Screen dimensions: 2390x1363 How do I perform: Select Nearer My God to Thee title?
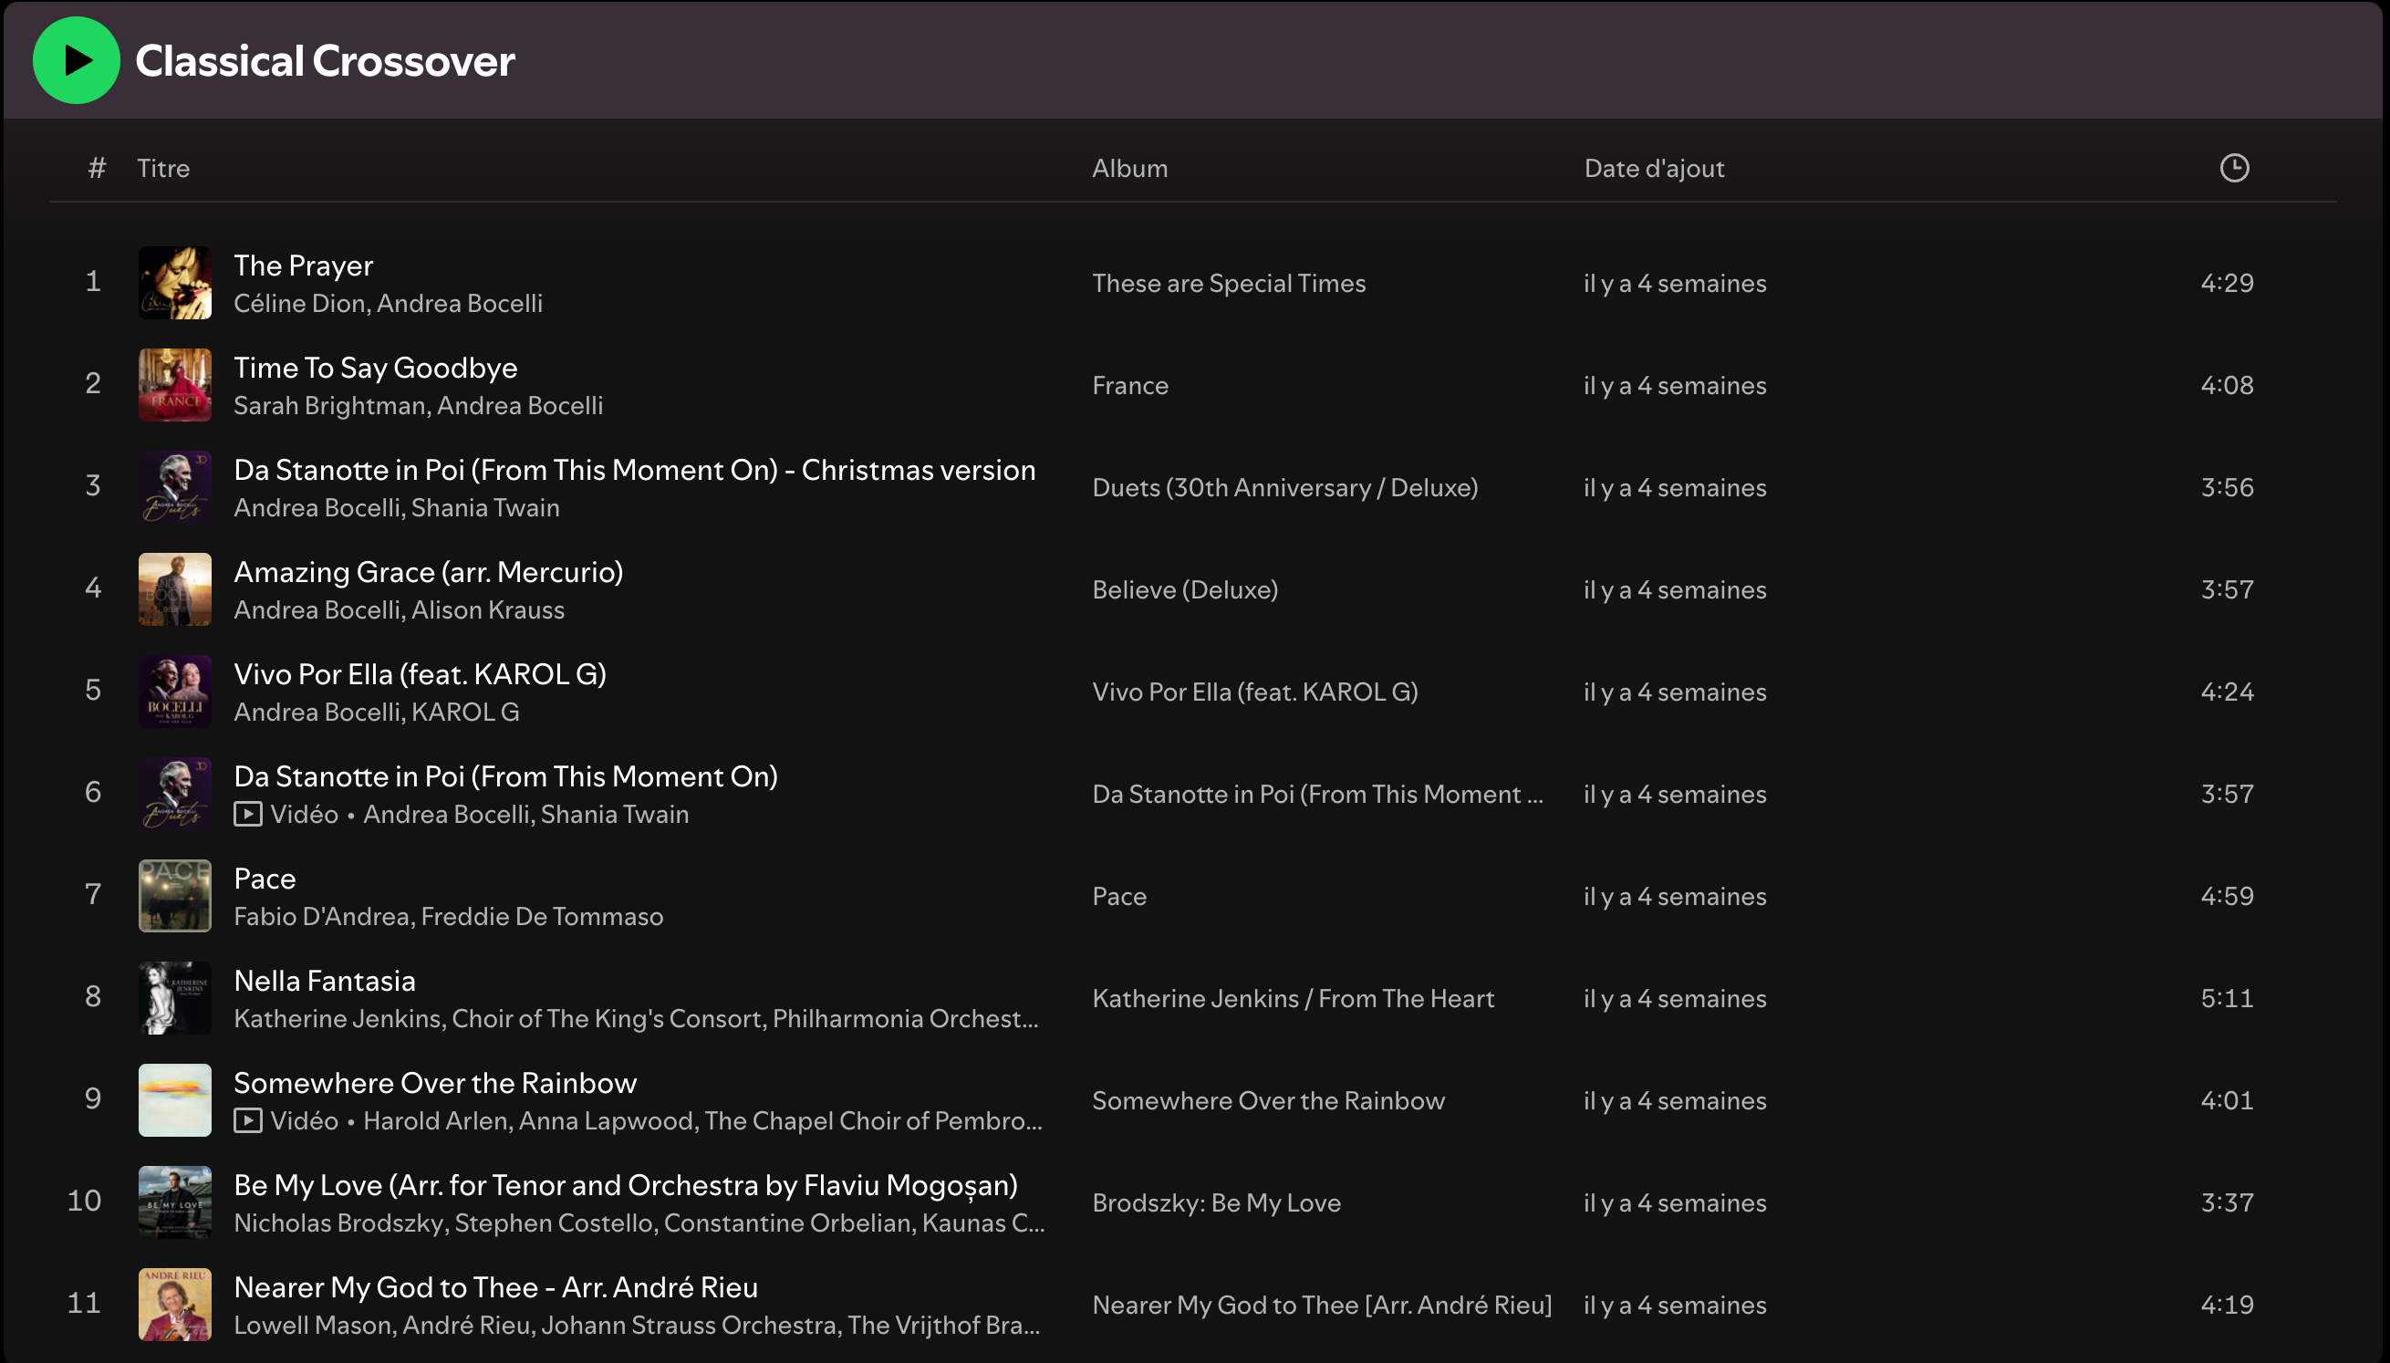point(496,1287)
